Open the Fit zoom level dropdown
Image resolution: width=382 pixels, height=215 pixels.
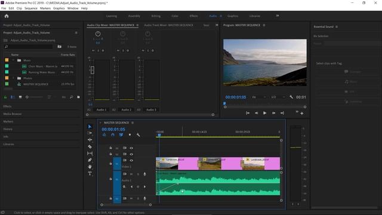(x=258, y=97)
